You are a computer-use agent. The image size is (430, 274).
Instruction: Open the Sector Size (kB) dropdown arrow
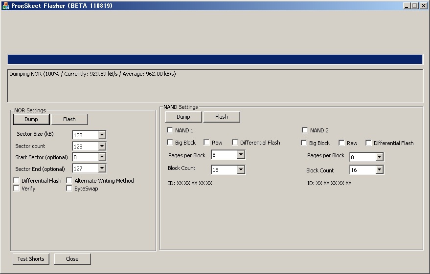pyautogui.click(x=102, y=135)
